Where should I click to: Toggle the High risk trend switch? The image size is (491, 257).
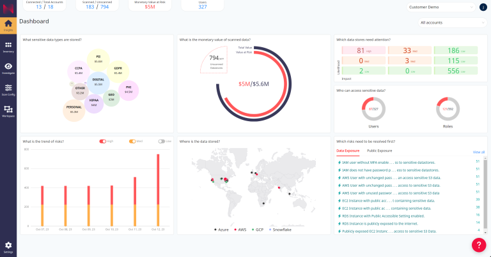tap(102, 141)
